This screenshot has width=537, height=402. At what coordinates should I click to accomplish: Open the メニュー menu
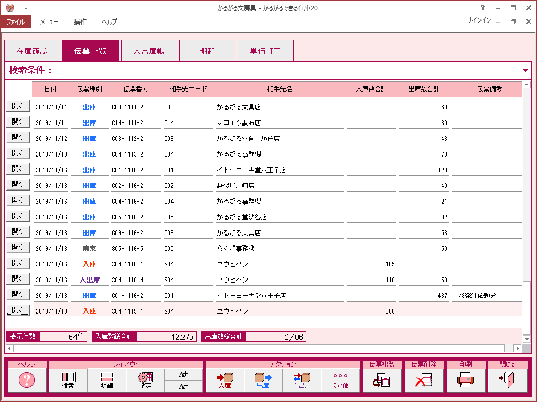(x=49, y=22)
